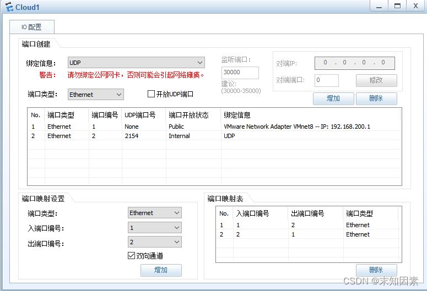
Task: Open the 入端口编号 dropdown
Action: click(155, 228)
